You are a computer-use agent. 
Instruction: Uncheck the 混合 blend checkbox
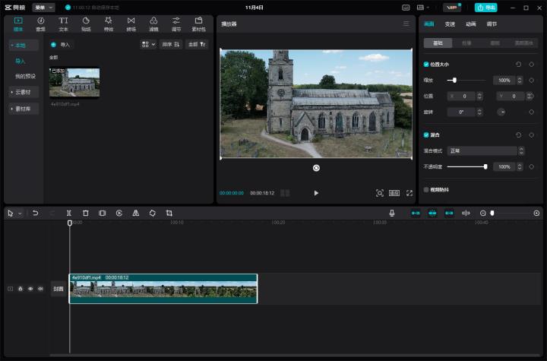(x=426, y=135)
